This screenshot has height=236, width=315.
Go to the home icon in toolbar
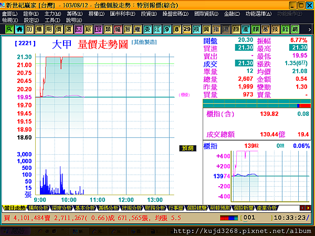pos(19,29)
